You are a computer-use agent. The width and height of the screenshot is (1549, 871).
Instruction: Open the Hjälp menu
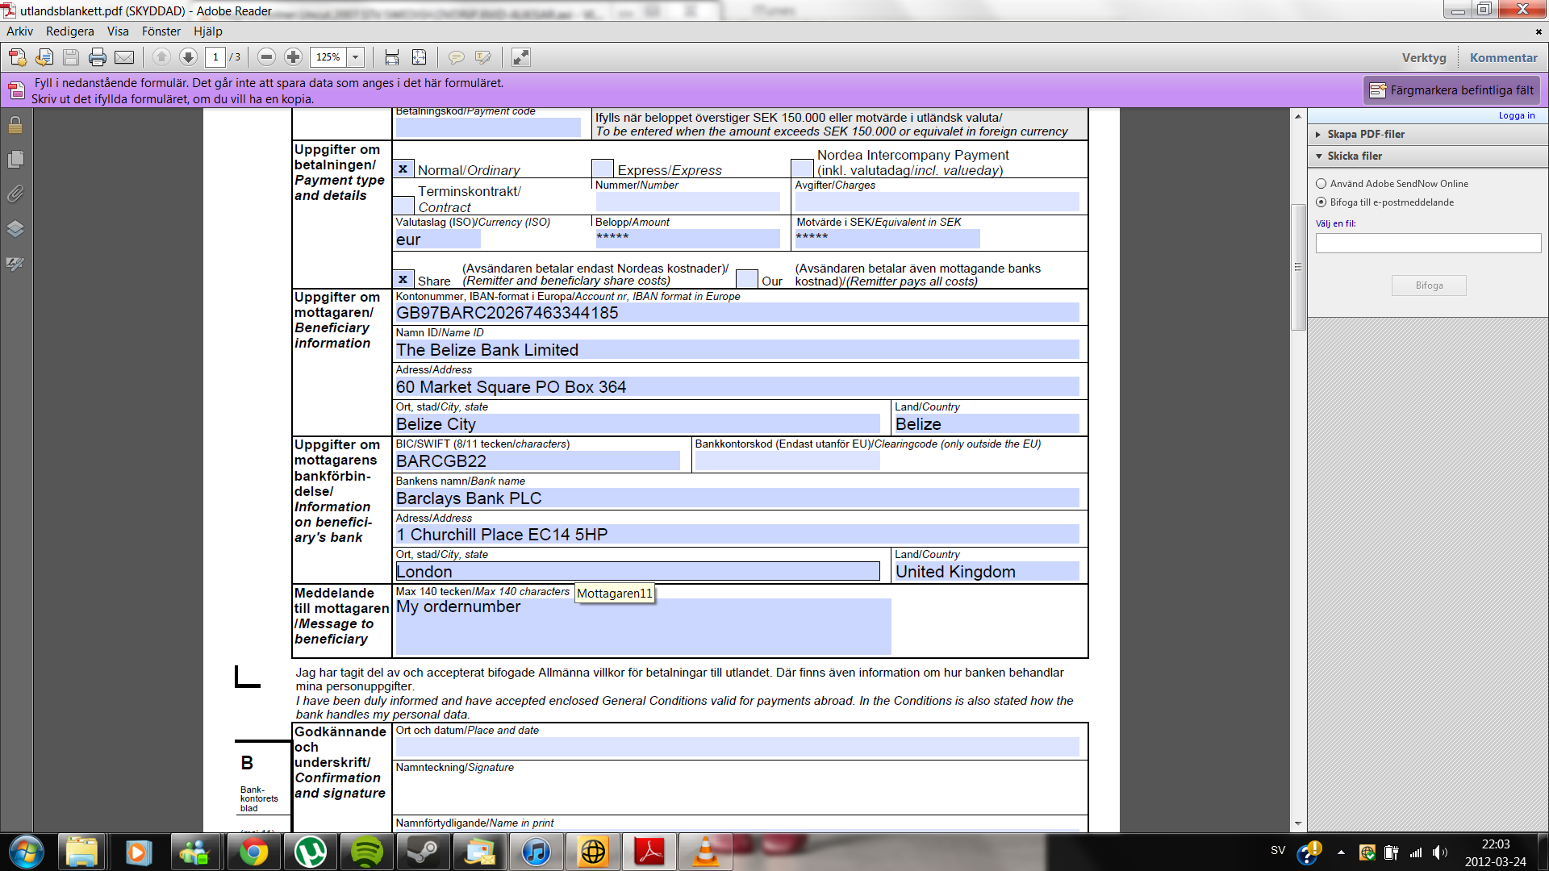point(208,31)
